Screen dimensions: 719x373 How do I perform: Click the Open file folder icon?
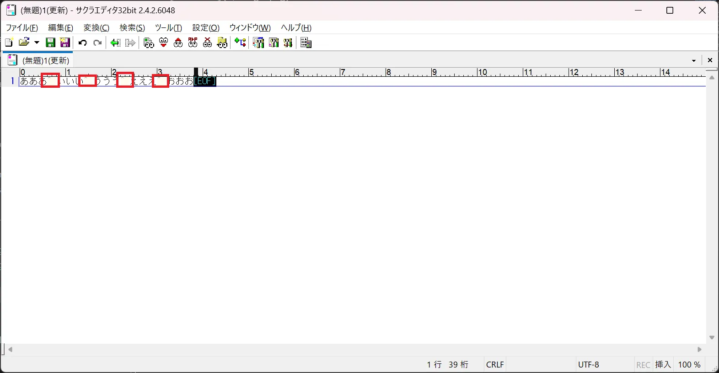(24, 43)
